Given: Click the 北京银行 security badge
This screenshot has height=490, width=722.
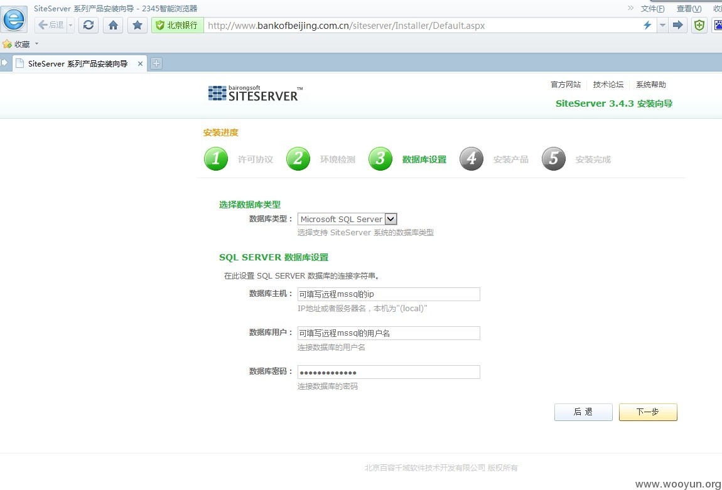Looking at the screenshot, I should point(177,25).
